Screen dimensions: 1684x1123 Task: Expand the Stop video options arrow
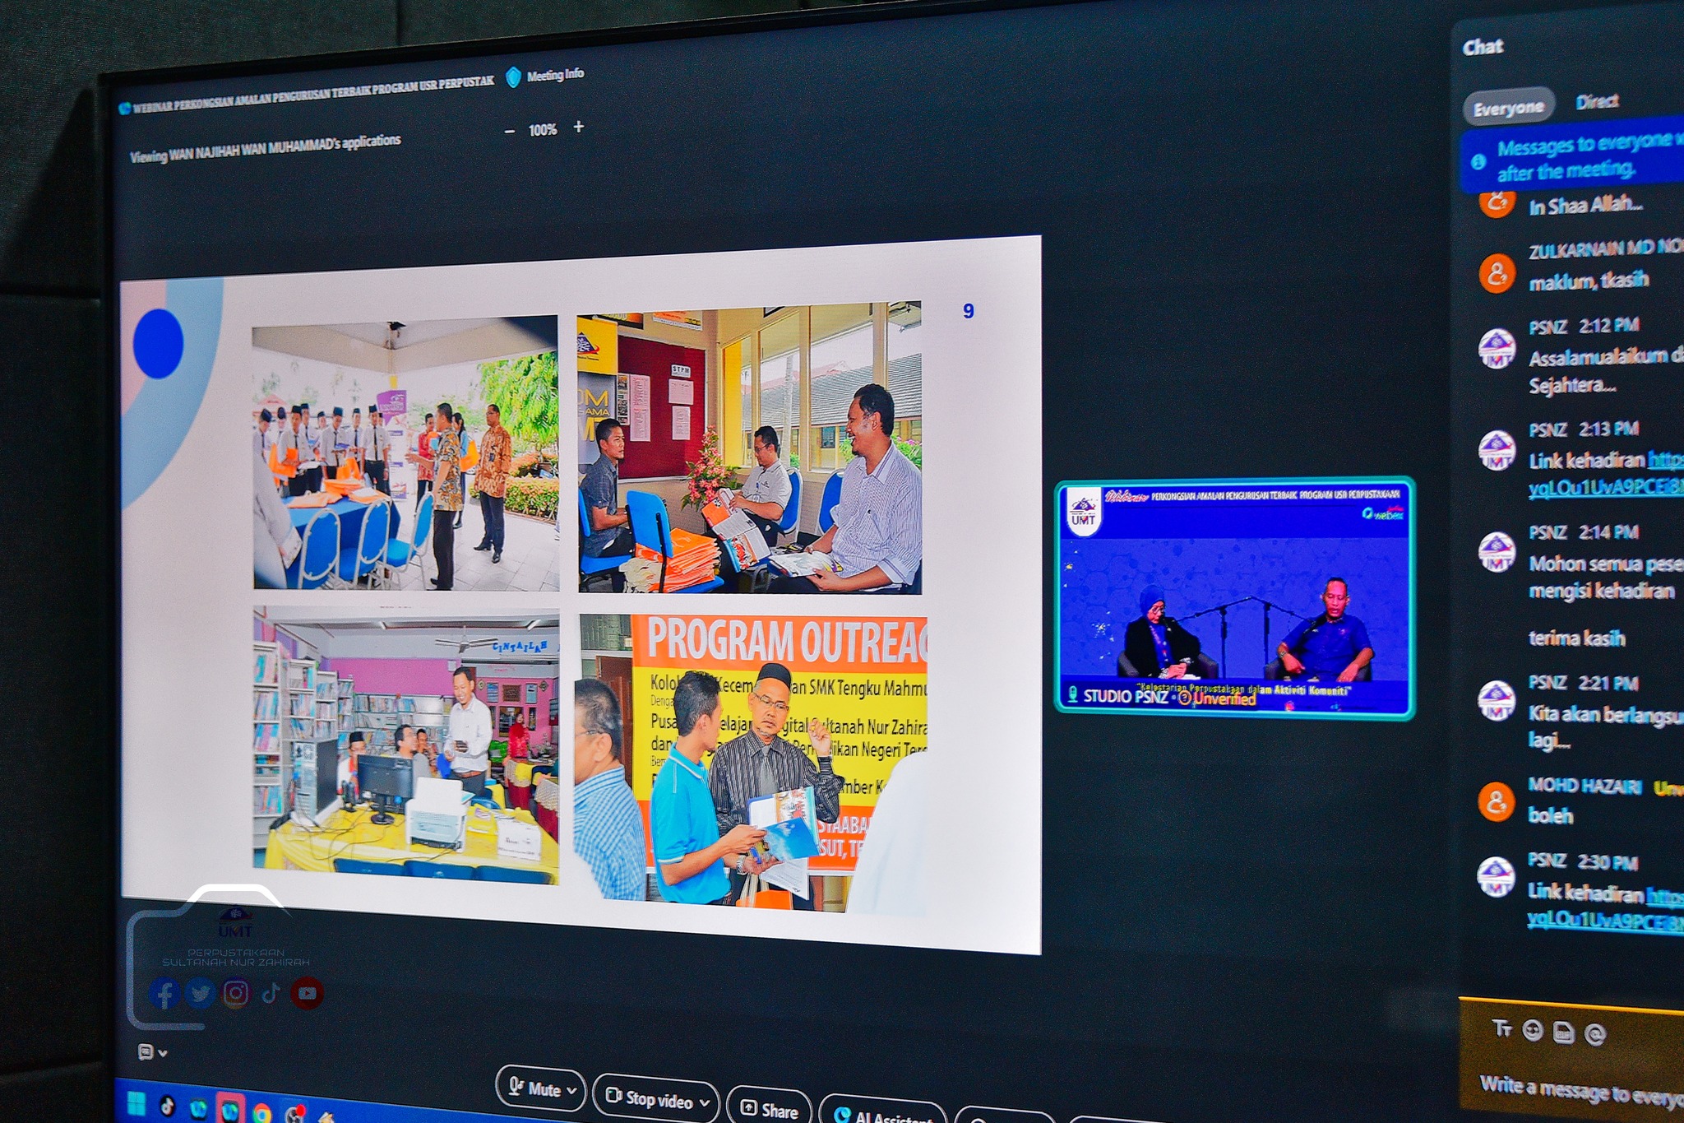pos(705,1102)
